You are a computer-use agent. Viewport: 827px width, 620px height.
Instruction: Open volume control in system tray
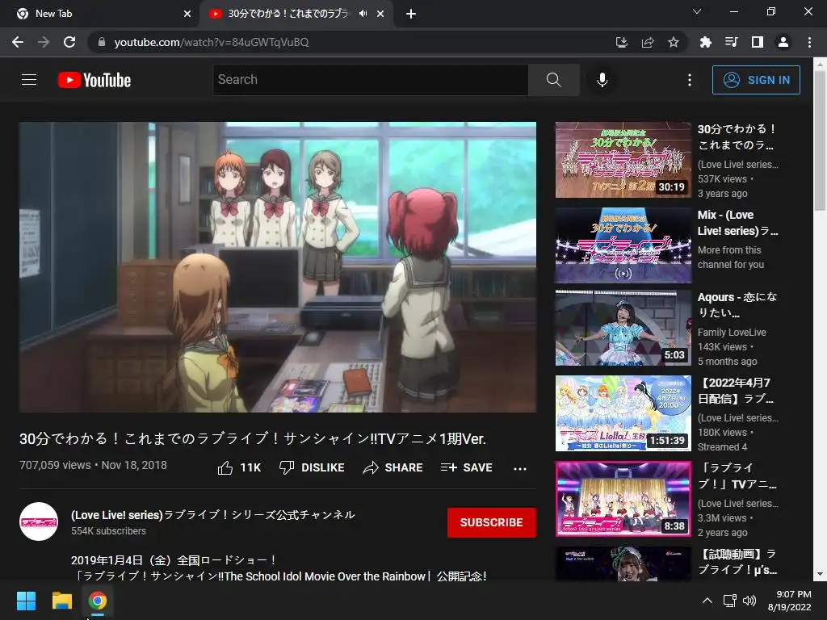(749, 601)
